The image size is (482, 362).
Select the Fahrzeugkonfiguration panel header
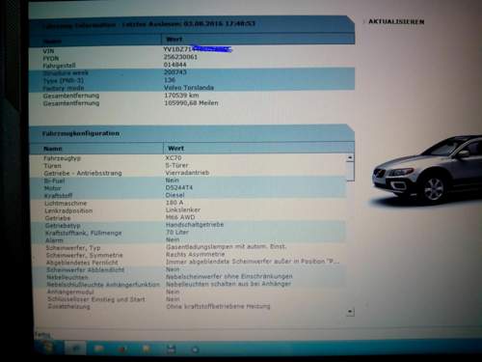click(x=192, y=133)
